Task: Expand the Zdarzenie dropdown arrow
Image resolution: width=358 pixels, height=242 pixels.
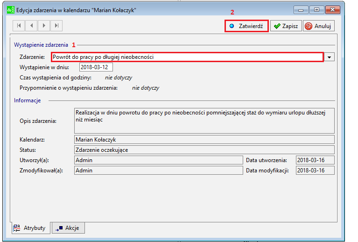Action: click(329, 57)
